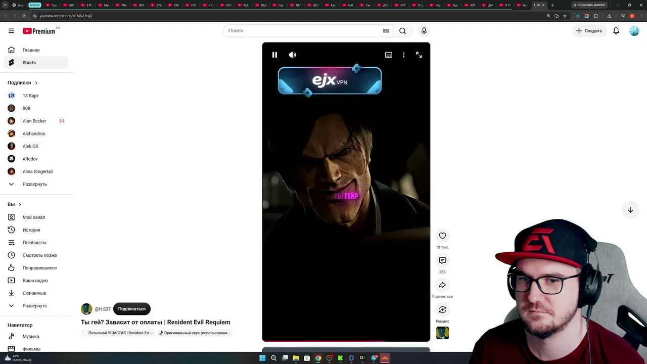
Task: Reload the page in the browser
Action: (24, 16)
